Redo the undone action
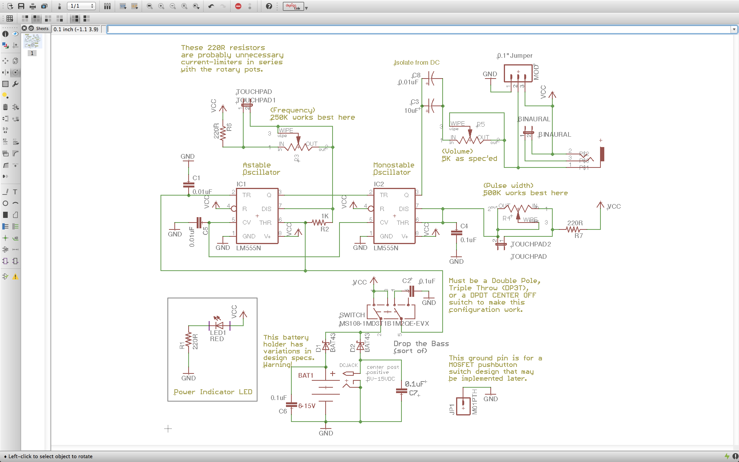The width and height of the screenshot is (739, 462). pos(223,6)
